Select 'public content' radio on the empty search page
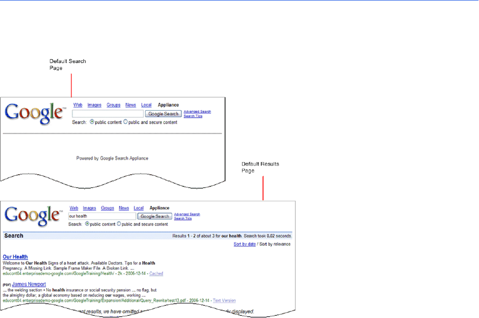Viewport: 479px width, 318px height. tap(92, 122)
